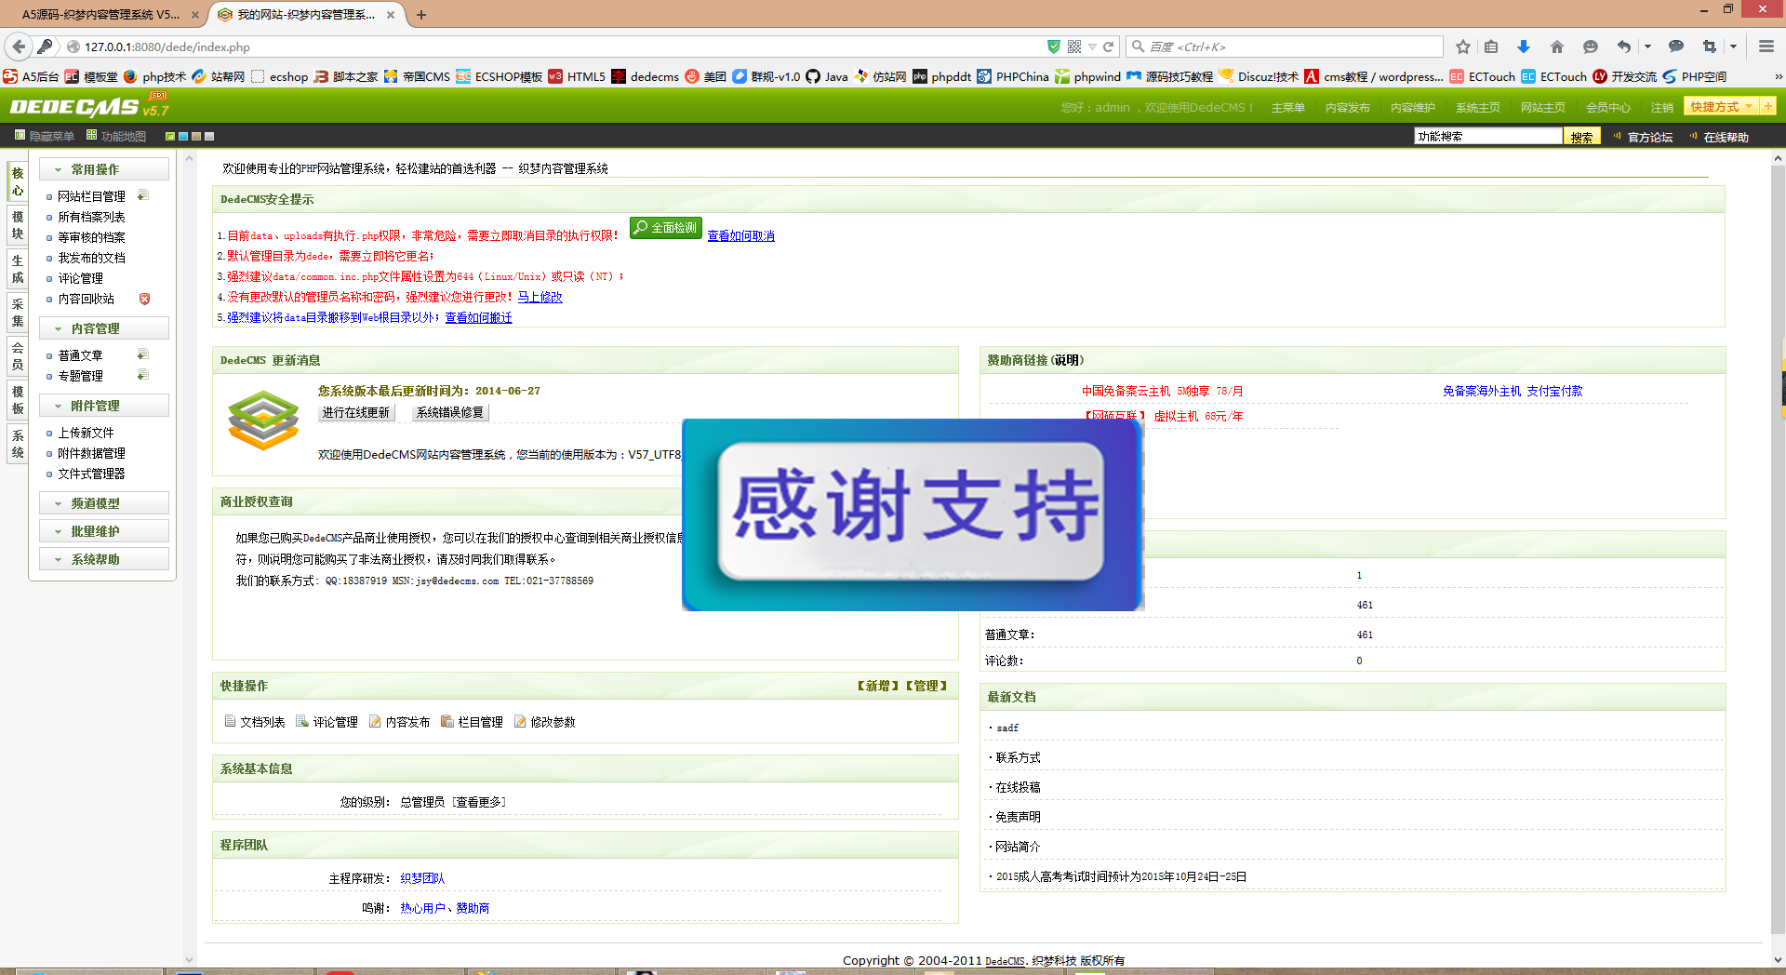Switch to the 生成 side tab
The width and height of the screenshot is (1786, 975).
point(18,269)
